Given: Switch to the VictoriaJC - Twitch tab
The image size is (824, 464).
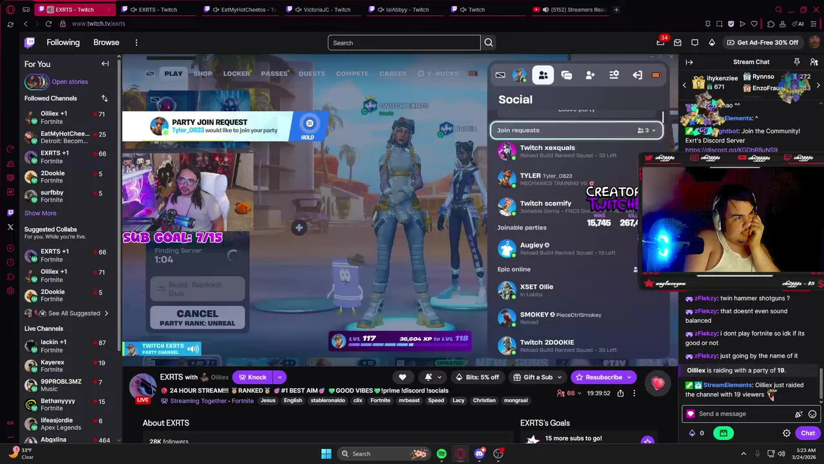Looking at the screenshot, I should tap(323, 10).
